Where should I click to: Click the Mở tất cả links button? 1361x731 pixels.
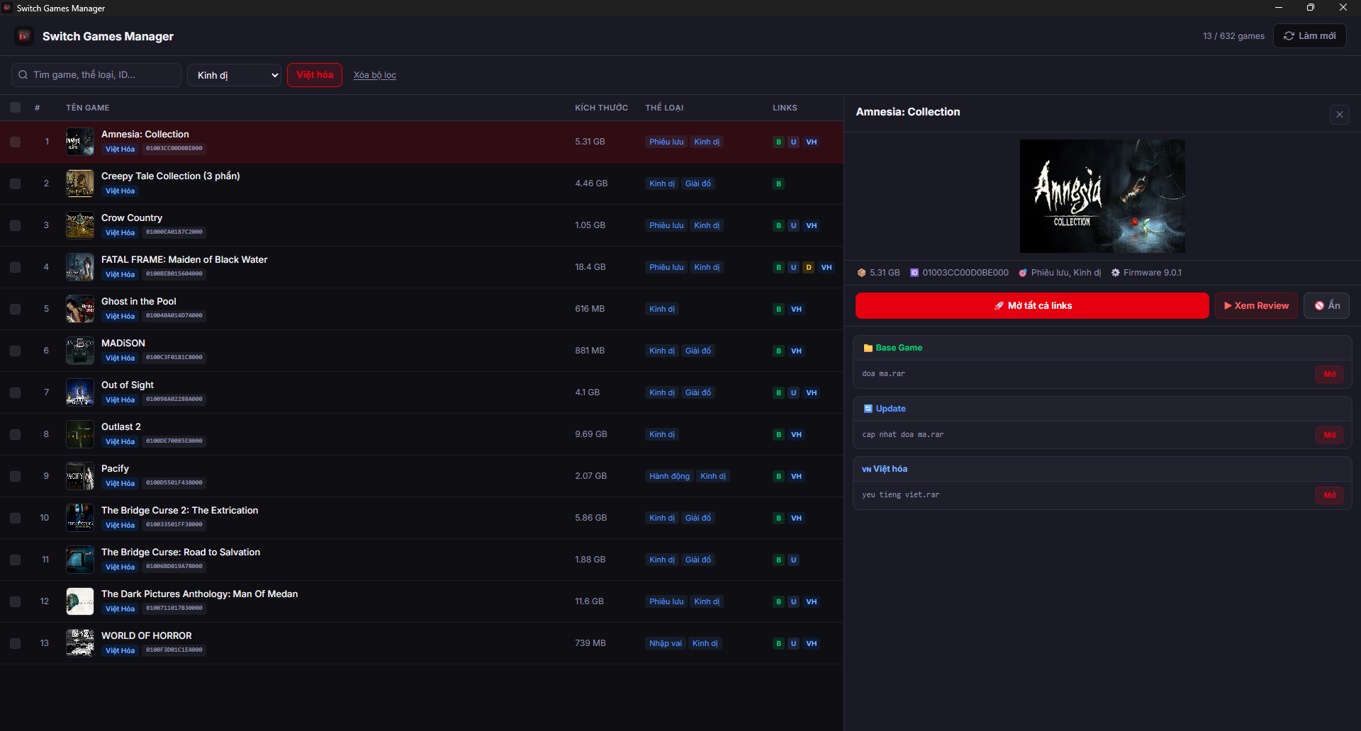coord(1032,306)
